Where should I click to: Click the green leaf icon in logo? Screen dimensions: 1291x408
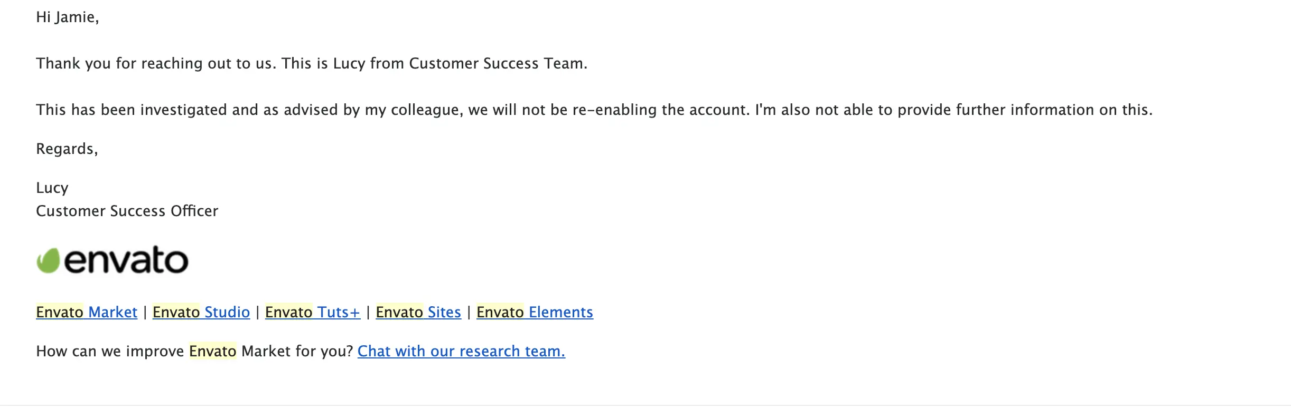coord(48,260)
